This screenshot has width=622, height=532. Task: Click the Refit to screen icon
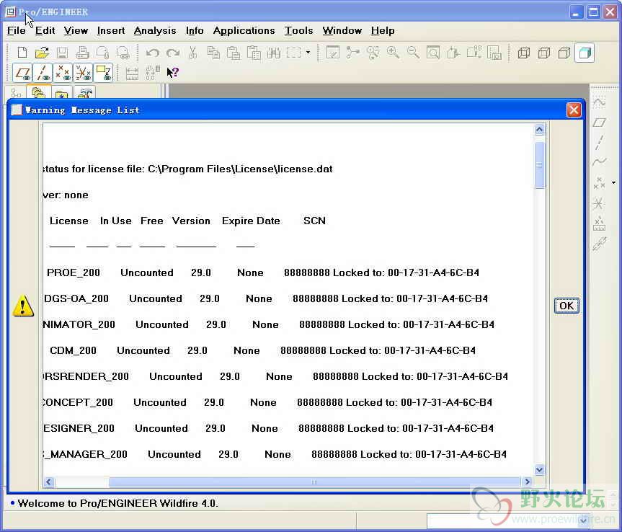[x=433, y=53]
